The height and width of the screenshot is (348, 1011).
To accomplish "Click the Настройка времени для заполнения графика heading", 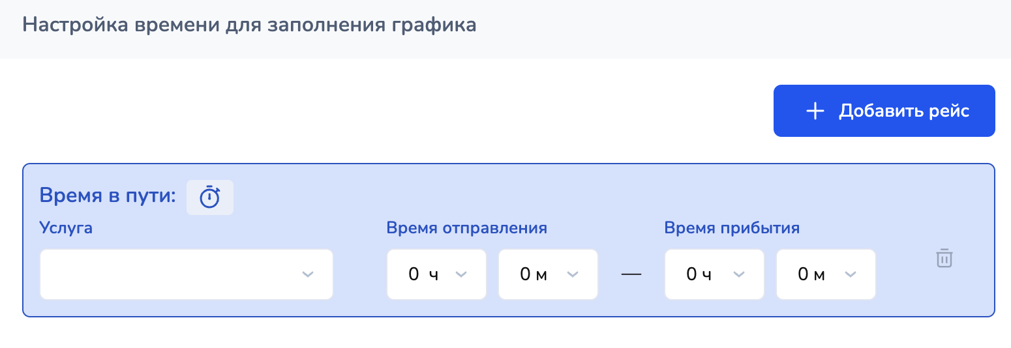I will click(249, 25).
